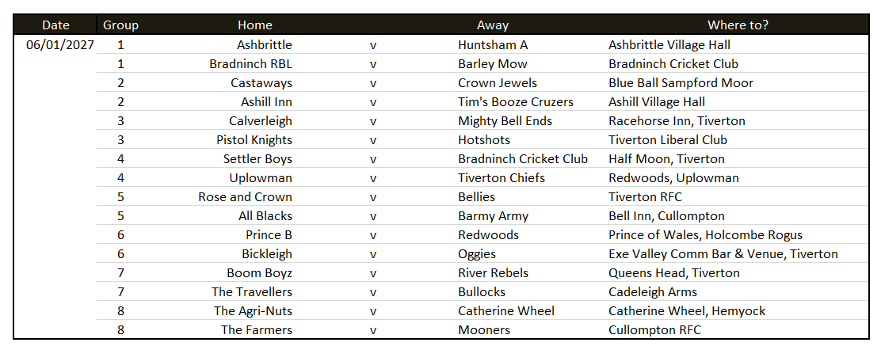881x350 pixels.
Task: Select the Cullompton RFC venue cell
Action: [654, 329]
